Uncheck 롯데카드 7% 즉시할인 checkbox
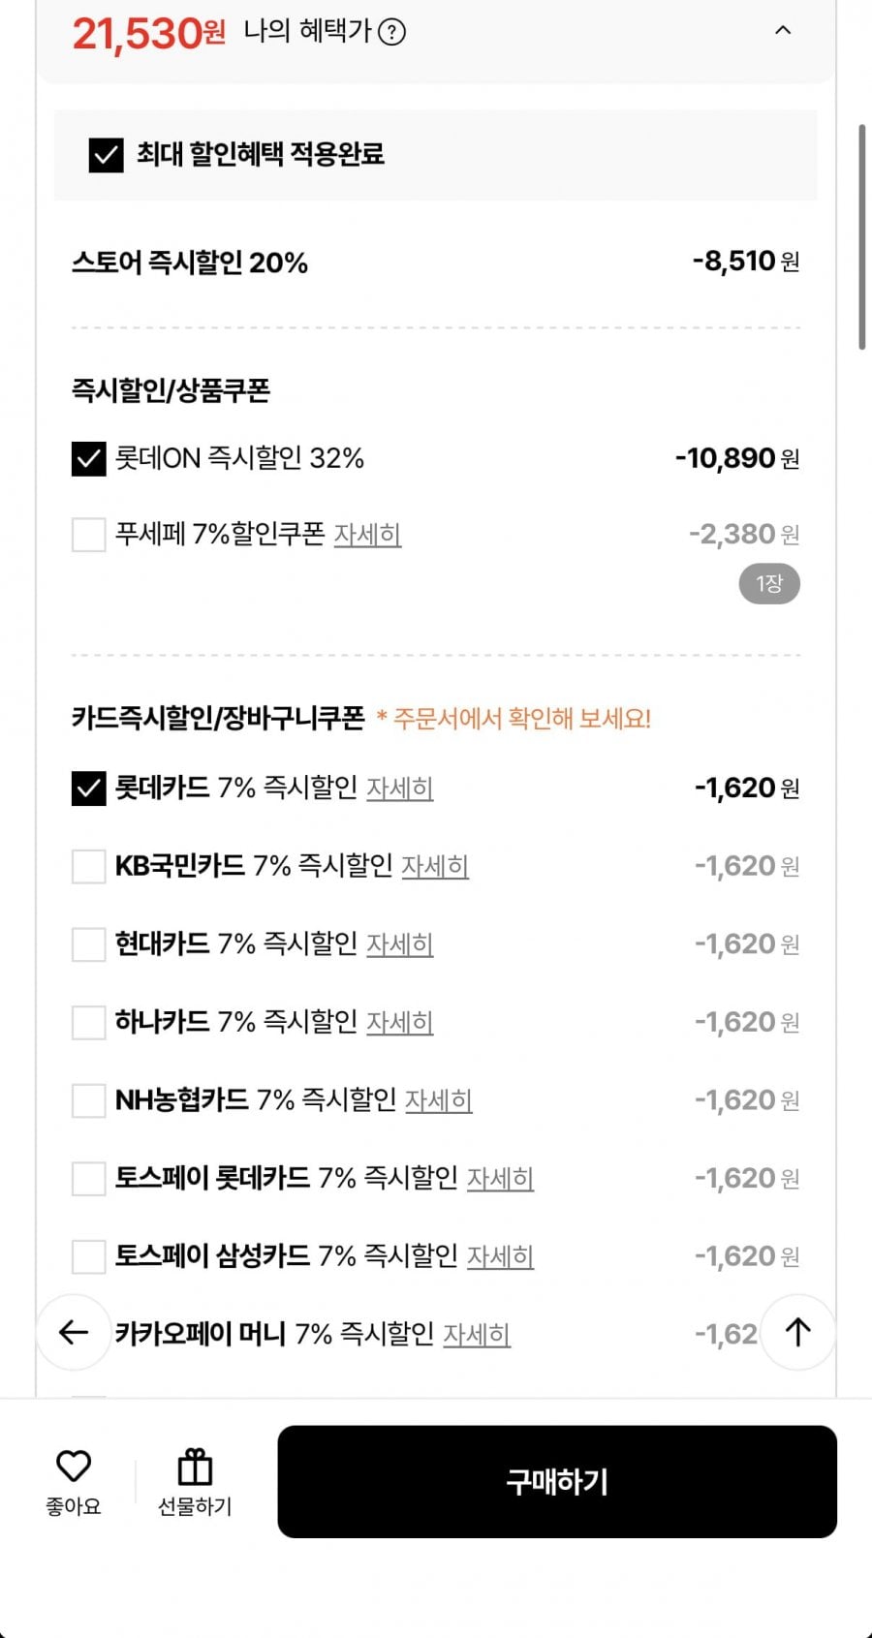Image resolution: width=872 pixels, height=1638 pixels. pyautogui.click(x=88, y=788)
